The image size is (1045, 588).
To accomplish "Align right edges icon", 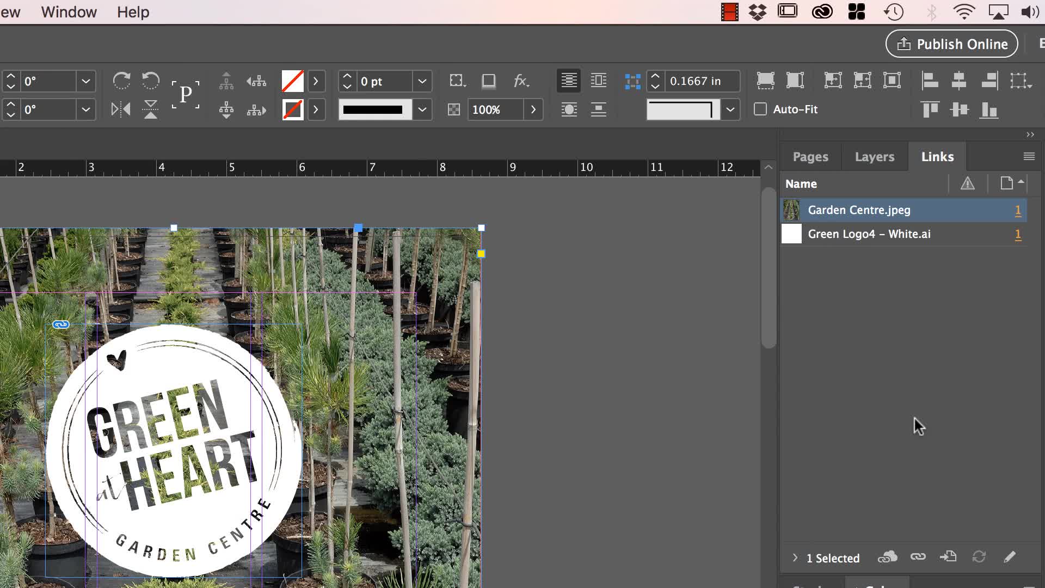I will click(989, 81).
